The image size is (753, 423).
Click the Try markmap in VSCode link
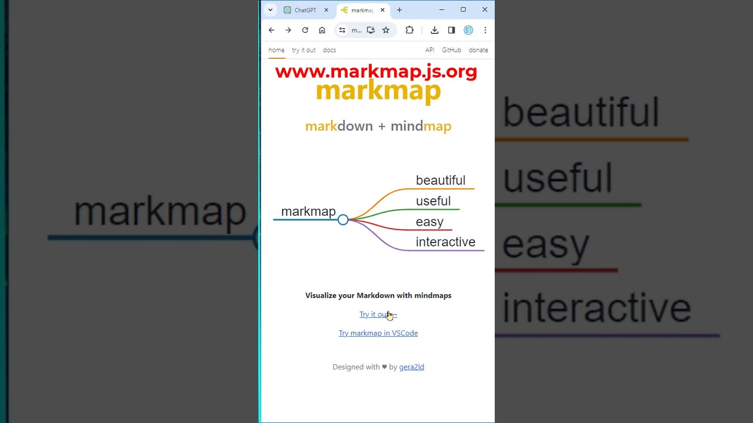[378, 333]
